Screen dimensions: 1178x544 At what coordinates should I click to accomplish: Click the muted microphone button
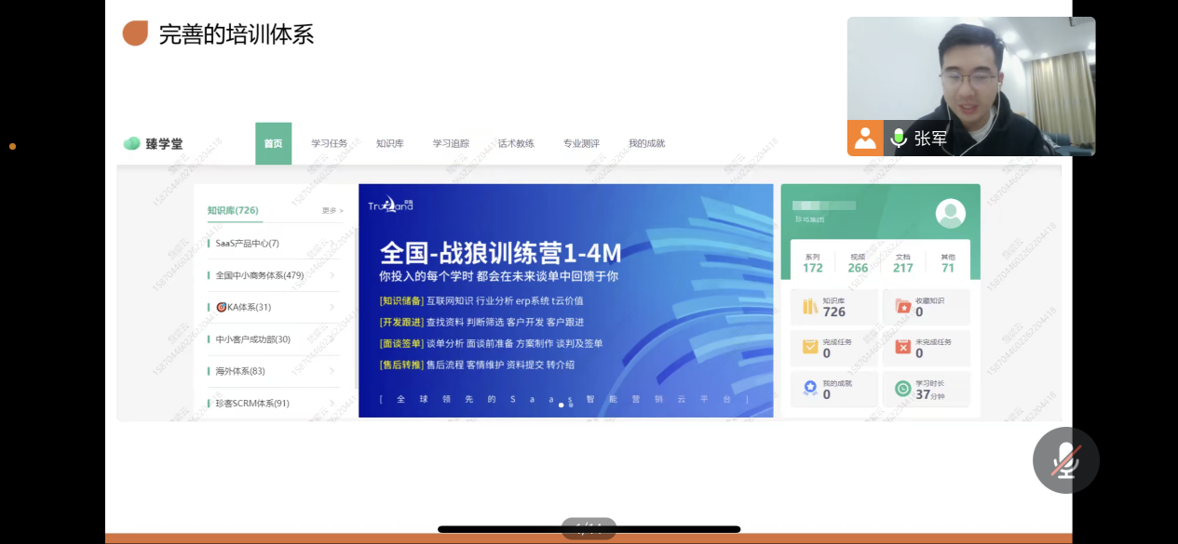(x=1065, y=459)
